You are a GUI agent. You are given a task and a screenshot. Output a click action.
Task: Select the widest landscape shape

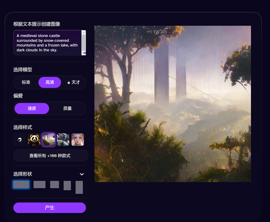[21, 185]
